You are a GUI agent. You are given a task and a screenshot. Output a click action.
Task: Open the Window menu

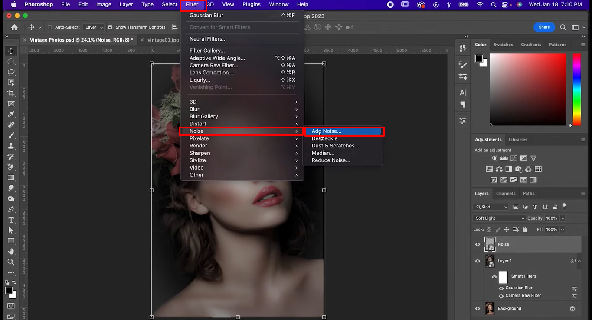point(278,4)
